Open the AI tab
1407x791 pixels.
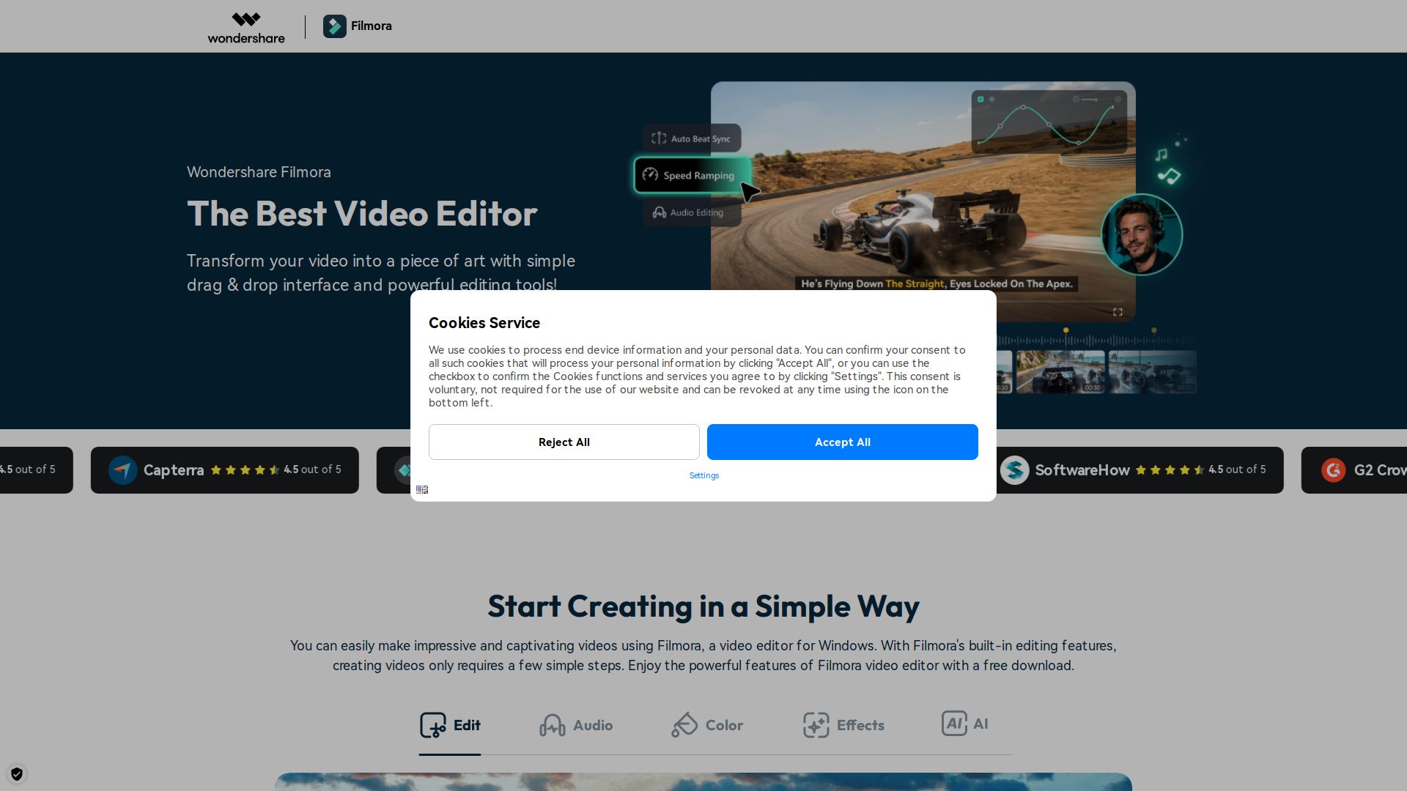964,724
